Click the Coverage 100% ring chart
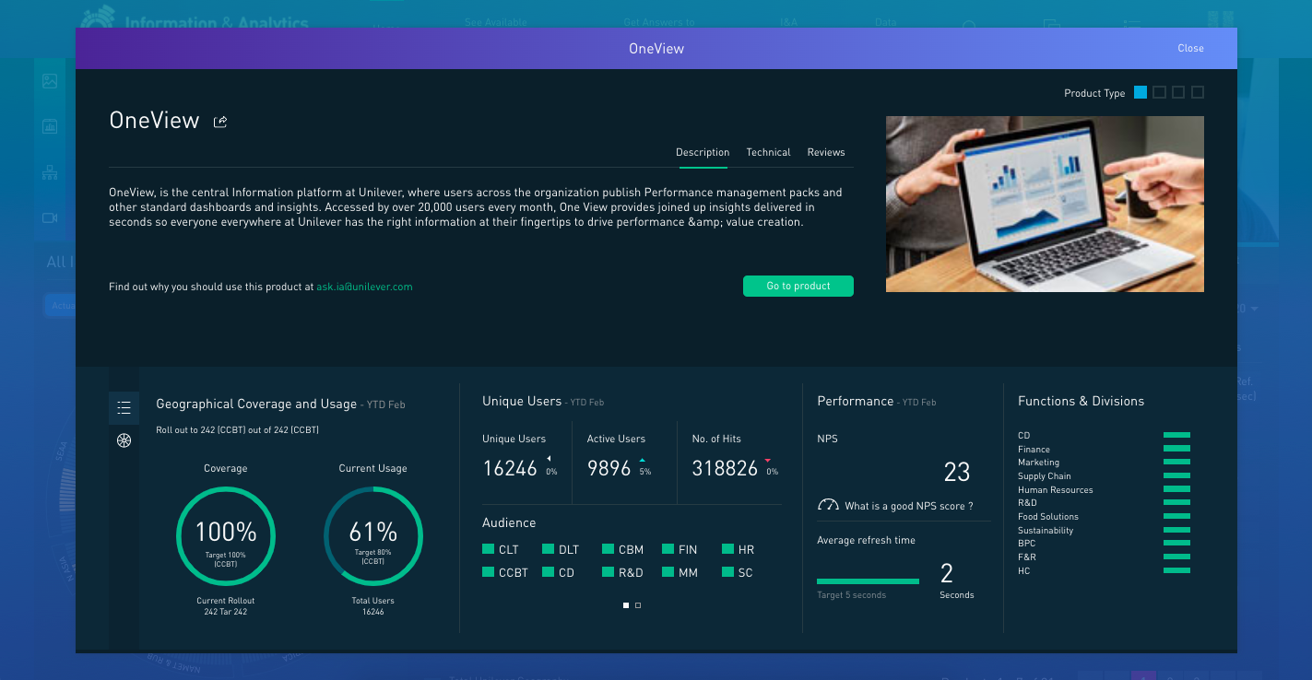Viewport: 1312px width, 680px height. pyautogui.click(x=226, y=536)
